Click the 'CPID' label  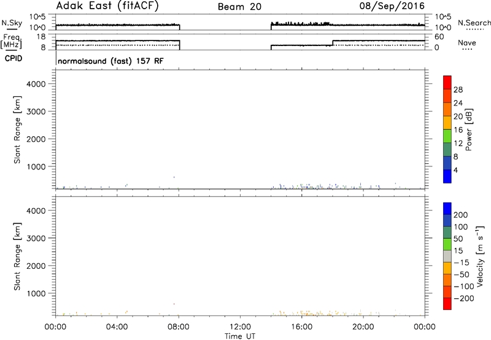(14, 58)
